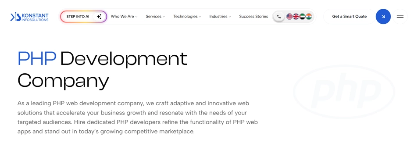Select the UAE flag icon
Image resolution: width=414 pixels, height=168 pixels.
pyautogui.click(x=302, y=17)
